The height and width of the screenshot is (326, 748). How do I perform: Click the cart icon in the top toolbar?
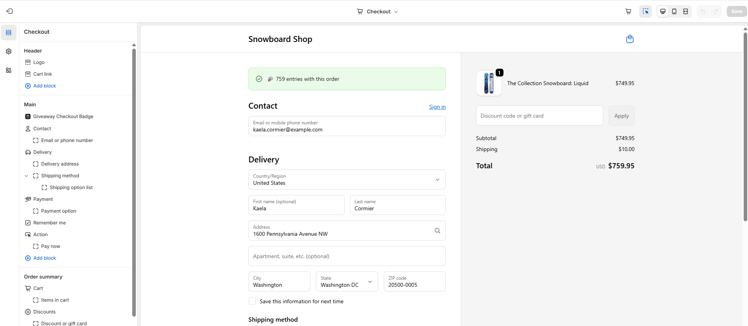click(628, 11)
